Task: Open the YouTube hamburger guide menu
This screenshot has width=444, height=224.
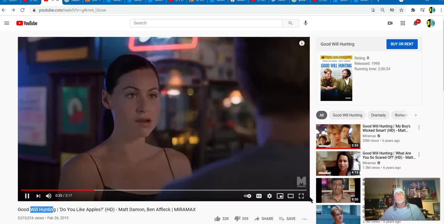Action: click(x=7, y=23)
